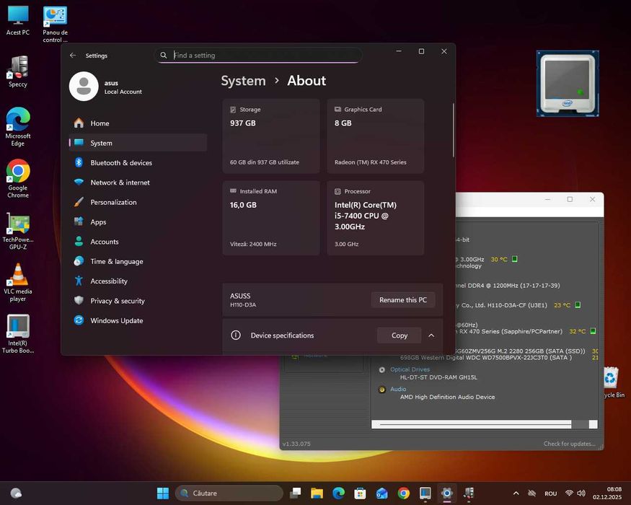Screen dimensions: 631x505
Task: Click the Rename this PC button
Action: pos(403,300)
